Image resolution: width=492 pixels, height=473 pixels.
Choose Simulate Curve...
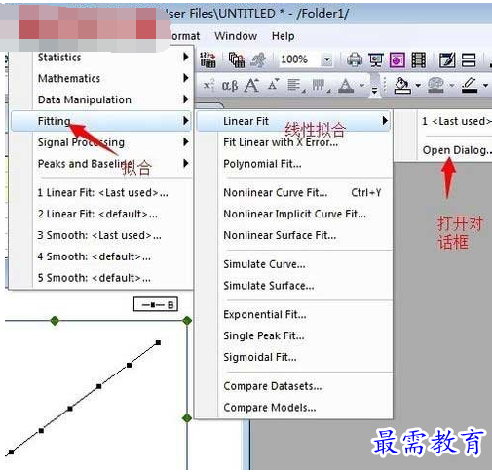[x=293, y=264]
